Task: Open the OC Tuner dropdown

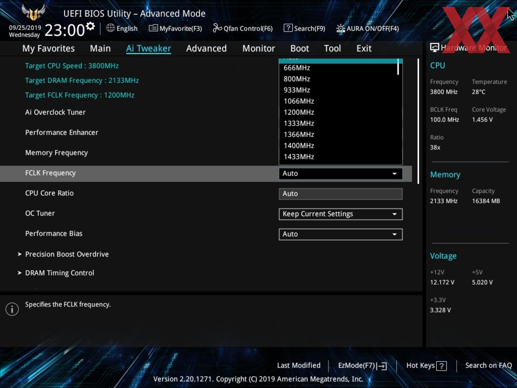Action: (x=341, y=214)
